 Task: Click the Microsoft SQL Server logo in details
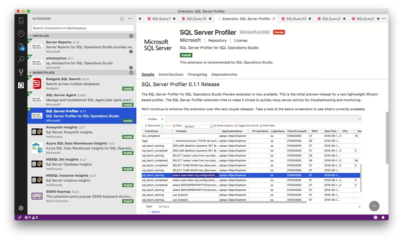(158, 45)
